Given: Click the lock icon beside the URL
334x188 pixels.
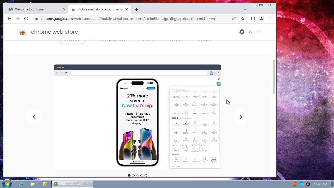Looking at the screenshot, I should click(36, 19).
